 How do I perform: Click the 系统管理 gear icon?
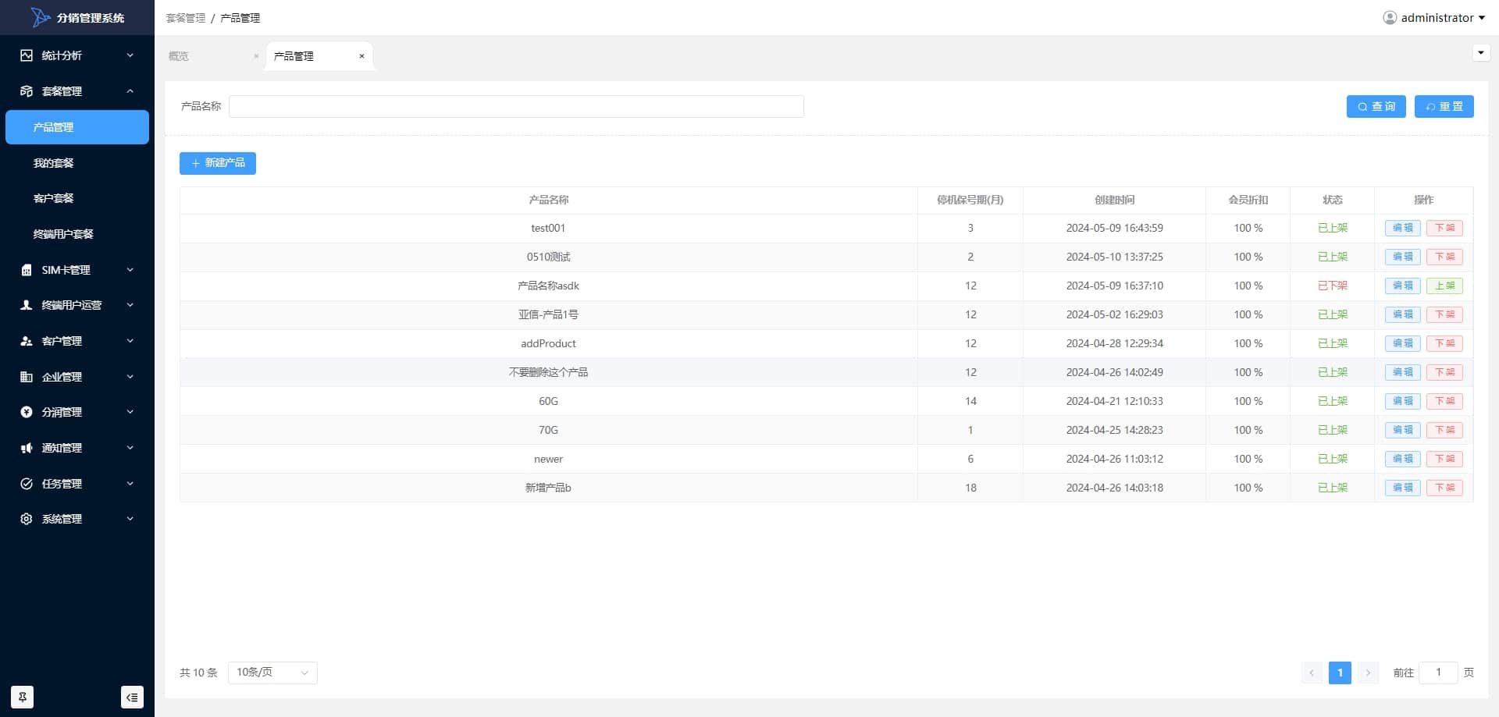27,519
